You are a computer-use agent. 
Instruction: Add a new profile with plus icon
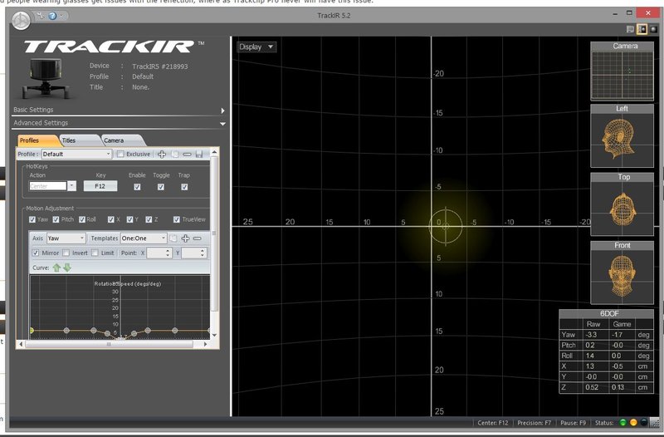coord(162,155)
